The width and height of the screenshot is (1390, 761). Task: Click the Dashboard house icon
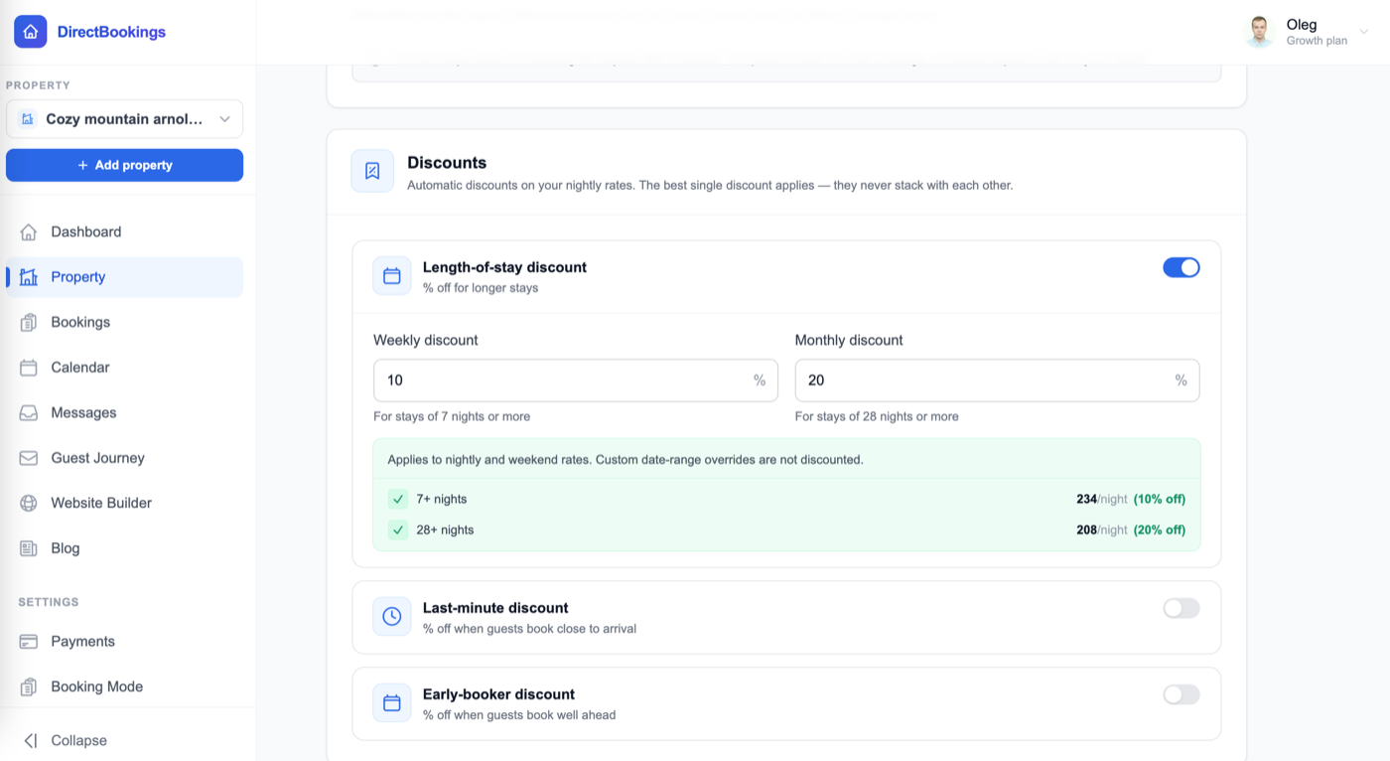point(29,231)
